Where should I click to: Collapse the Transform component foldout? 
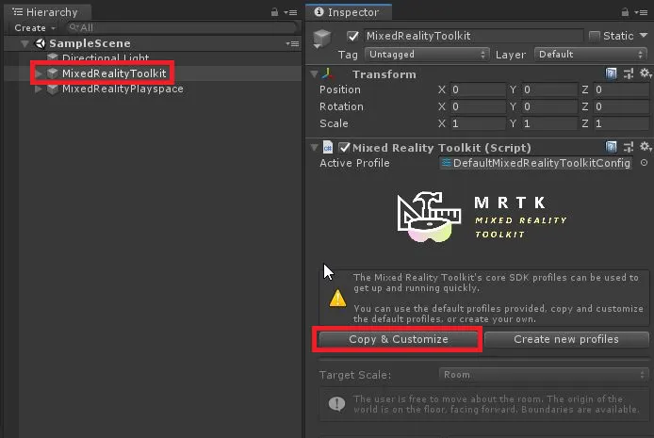click(x=314, y=74)
